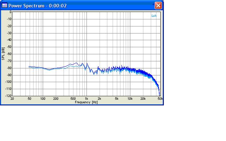Click the 2k frequency axis label

[x=99, y=99]
